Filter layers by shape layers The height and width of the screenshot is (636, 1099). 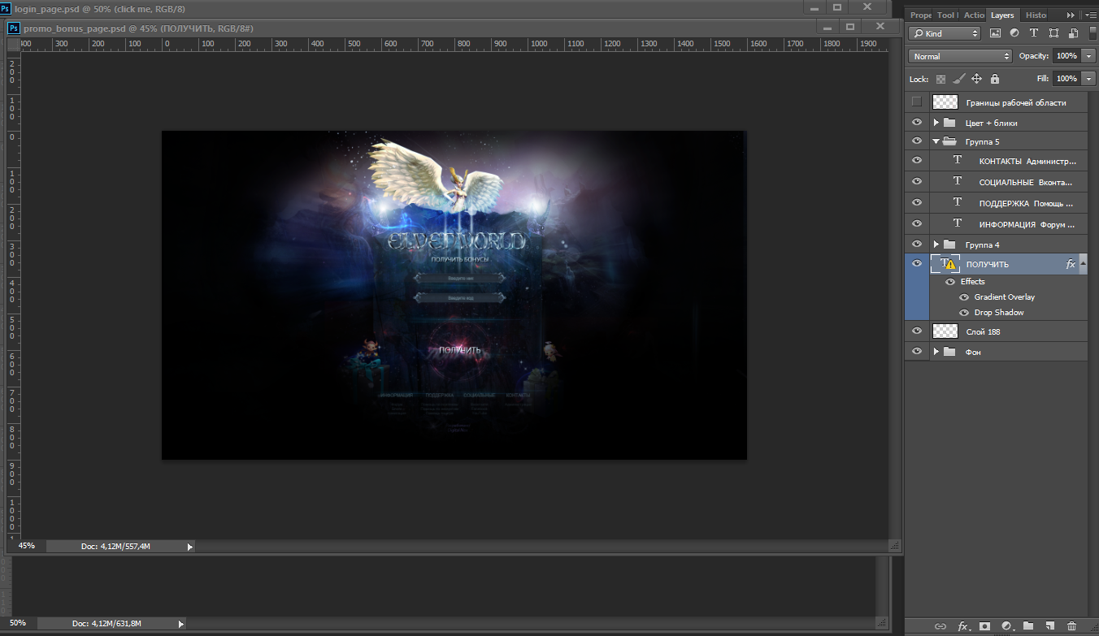1053,33
